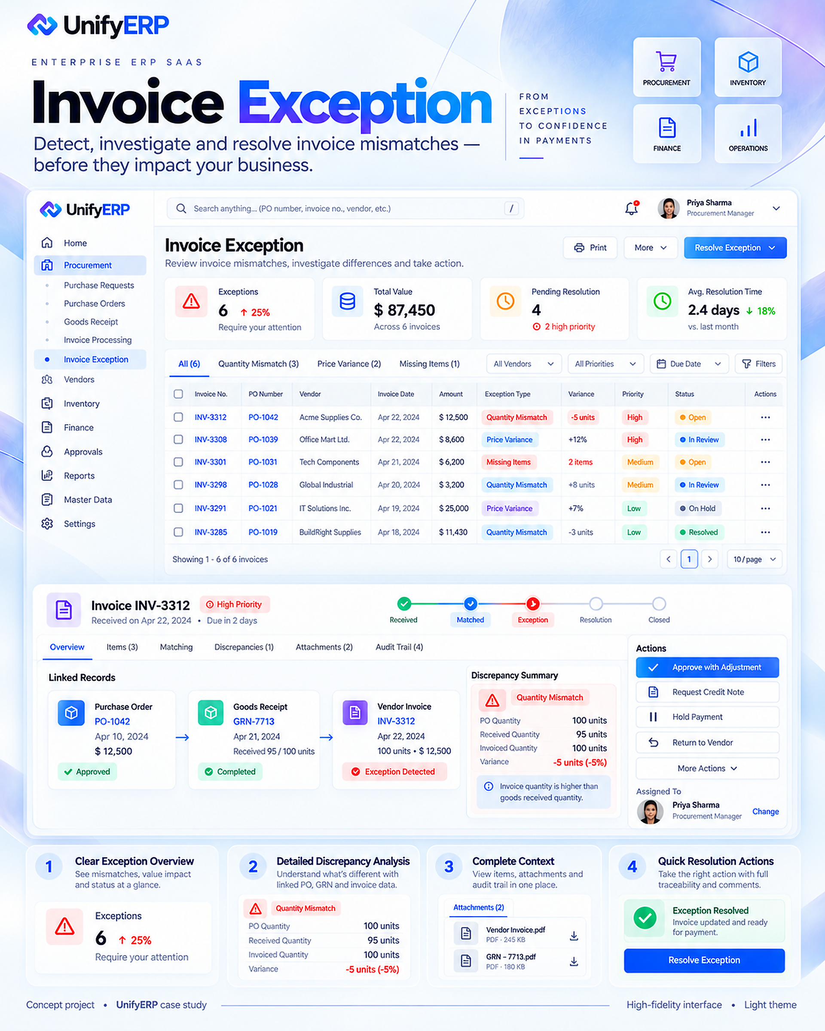This screenshot has width=825, height=1031.
Task: Open the All Vendors dropdown
Action: [524, 364]
